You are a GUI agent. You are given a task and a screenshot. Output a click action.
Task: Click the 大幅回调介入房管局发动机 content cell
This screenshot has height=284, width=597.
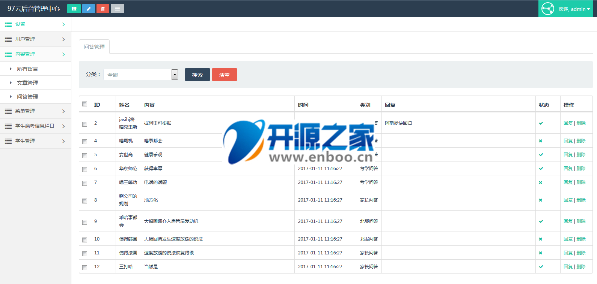coord(171,221)
